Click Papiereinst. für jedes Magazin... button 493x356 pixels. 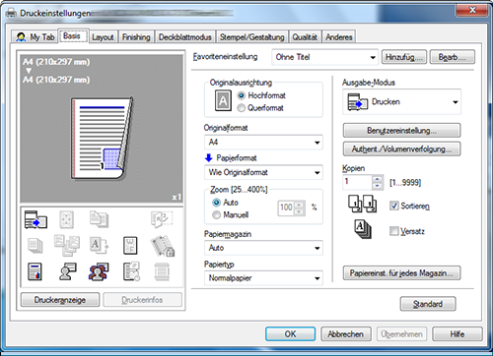click(x=401, y=273)
